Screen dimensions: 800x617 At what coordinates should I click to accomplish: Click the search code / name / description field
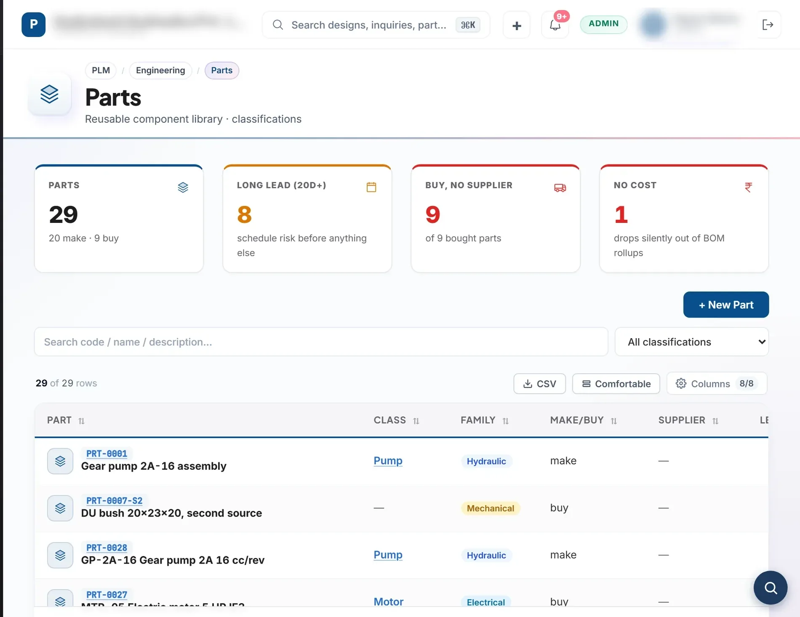pyautogui.click(x=321, y=342)
